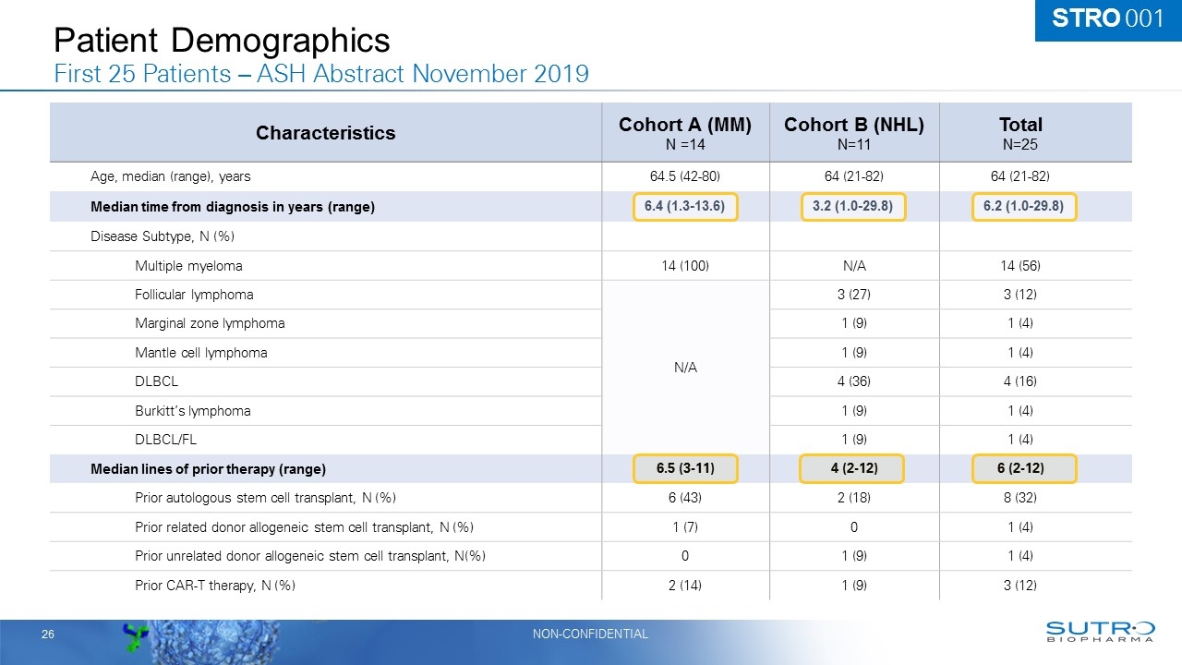The image size is (1182, 665).
Task: Select the highlighted 3.2 (1.0-29.8) value
Action: point(854,207)
